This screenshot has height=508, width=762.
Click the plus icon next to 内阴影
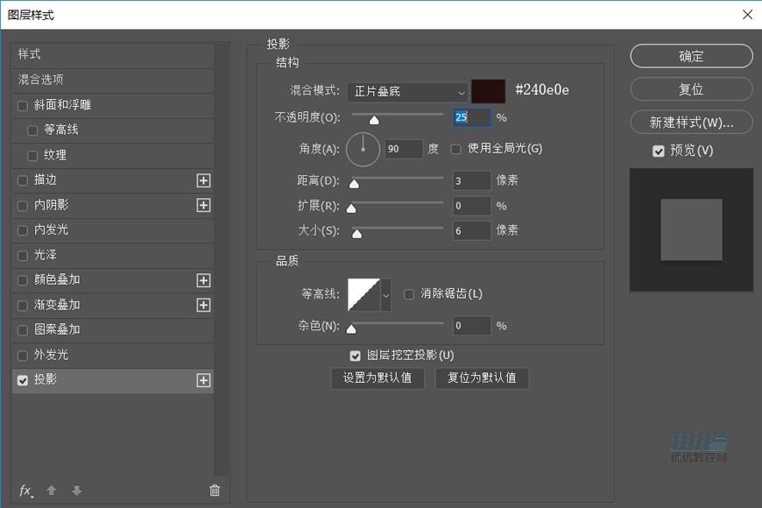click(x=202, y=206)
